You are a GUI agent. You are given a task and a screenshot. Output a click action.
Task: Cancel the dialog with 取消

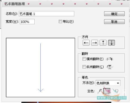[x=114, y=22]
